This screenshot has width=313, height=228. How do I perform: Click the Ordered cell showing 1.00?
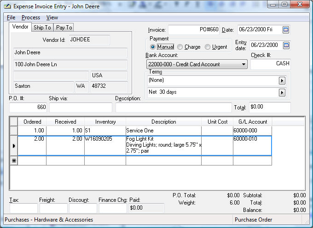pos(32,131)
